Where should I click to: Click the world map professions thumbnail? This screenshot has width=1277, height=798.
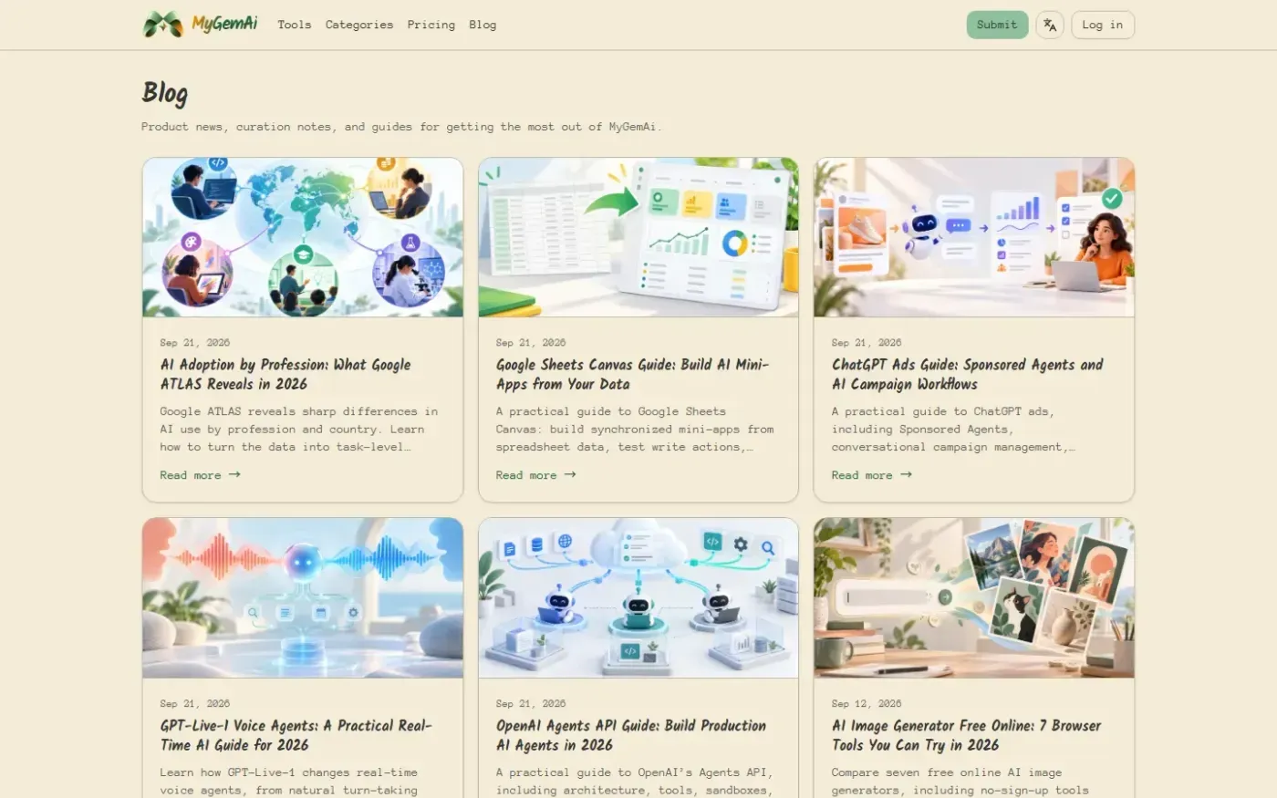(x=303, y=237)
